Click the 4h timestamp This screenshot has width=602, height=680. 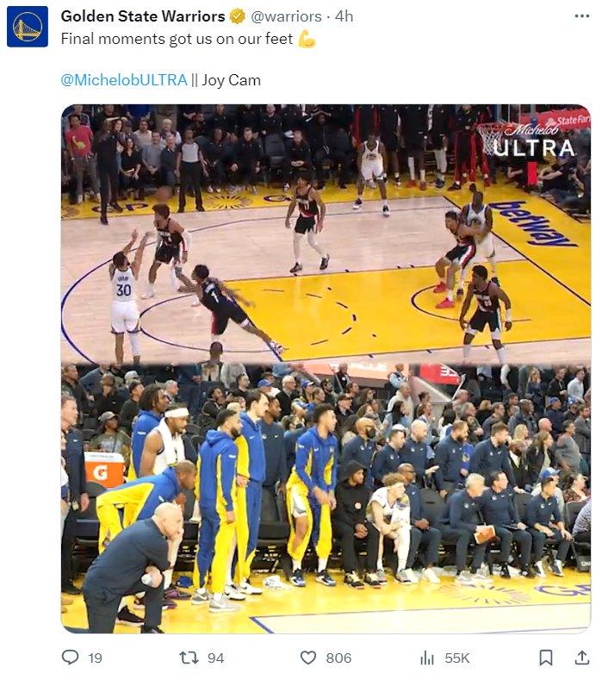(344, 16)
